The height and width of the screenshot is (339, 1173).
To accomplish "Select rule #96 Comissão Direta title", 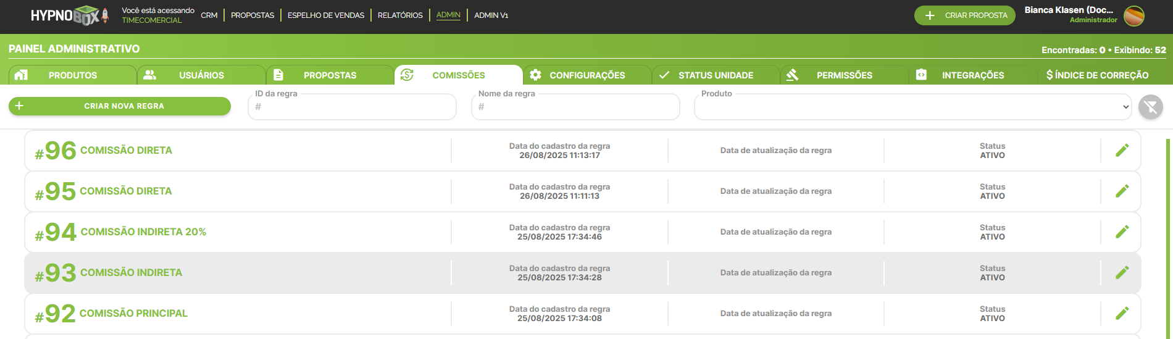I will point(126,150).
